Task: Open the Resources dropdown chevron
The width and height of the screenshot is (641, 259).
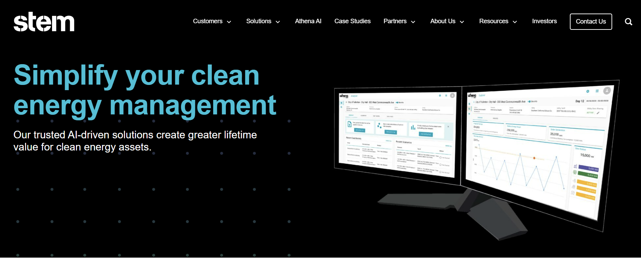Action: click(x=515, y=22)
